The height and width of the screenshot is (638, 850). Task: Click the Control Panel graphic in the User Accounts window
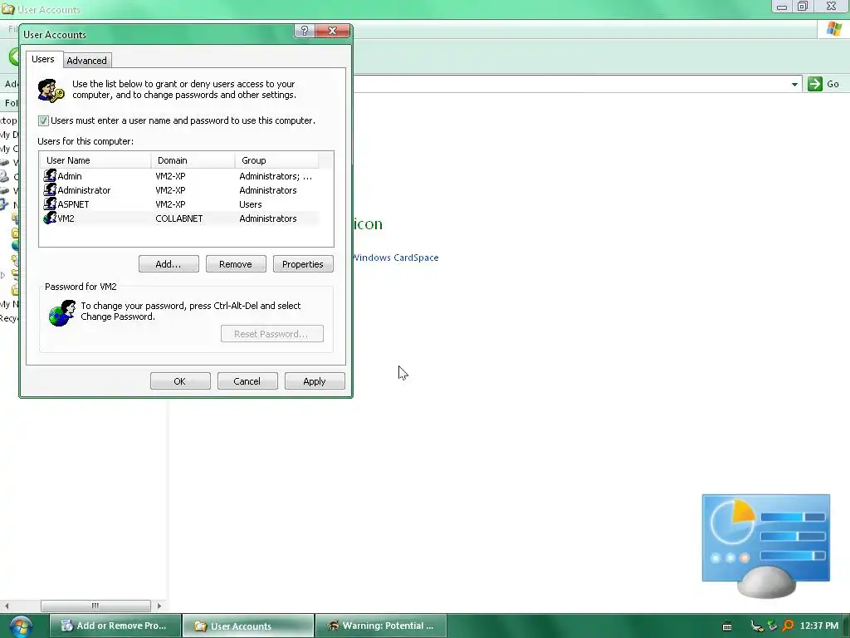(x=765, y=545)
